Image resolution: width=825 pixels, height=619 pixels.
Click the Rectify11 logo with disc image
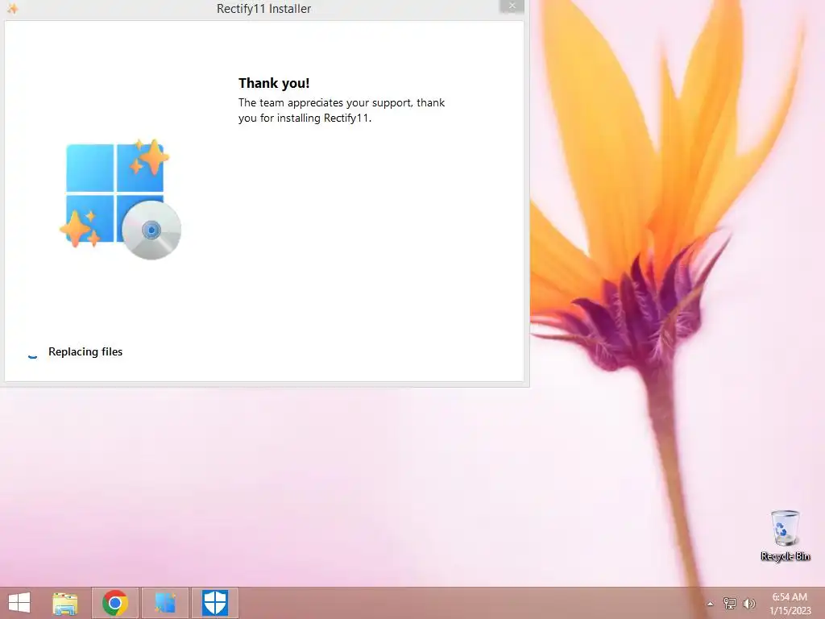121,200
